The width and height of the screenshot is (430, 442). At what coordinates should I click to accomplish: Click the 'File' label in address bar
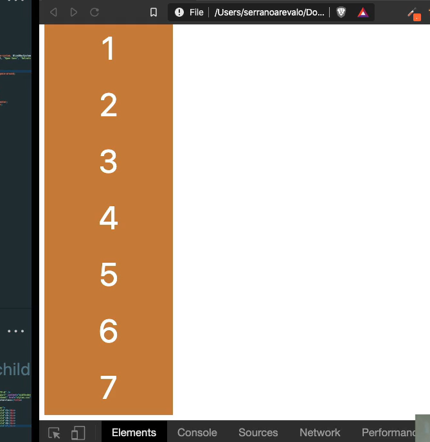pos(196,12)
